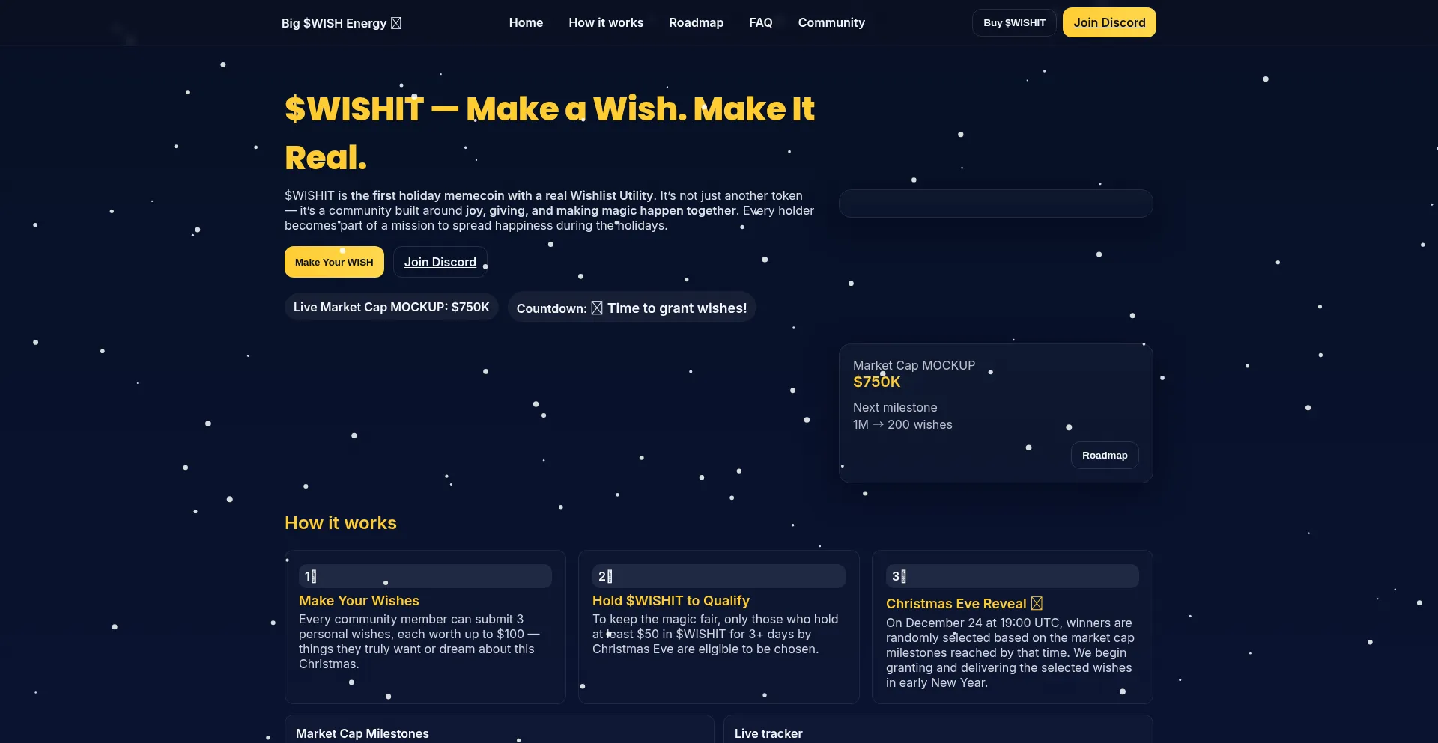The height and width of the screenshot is (743, 1438).
Task: Click the step 1 number badge
Action: point(425,576)
